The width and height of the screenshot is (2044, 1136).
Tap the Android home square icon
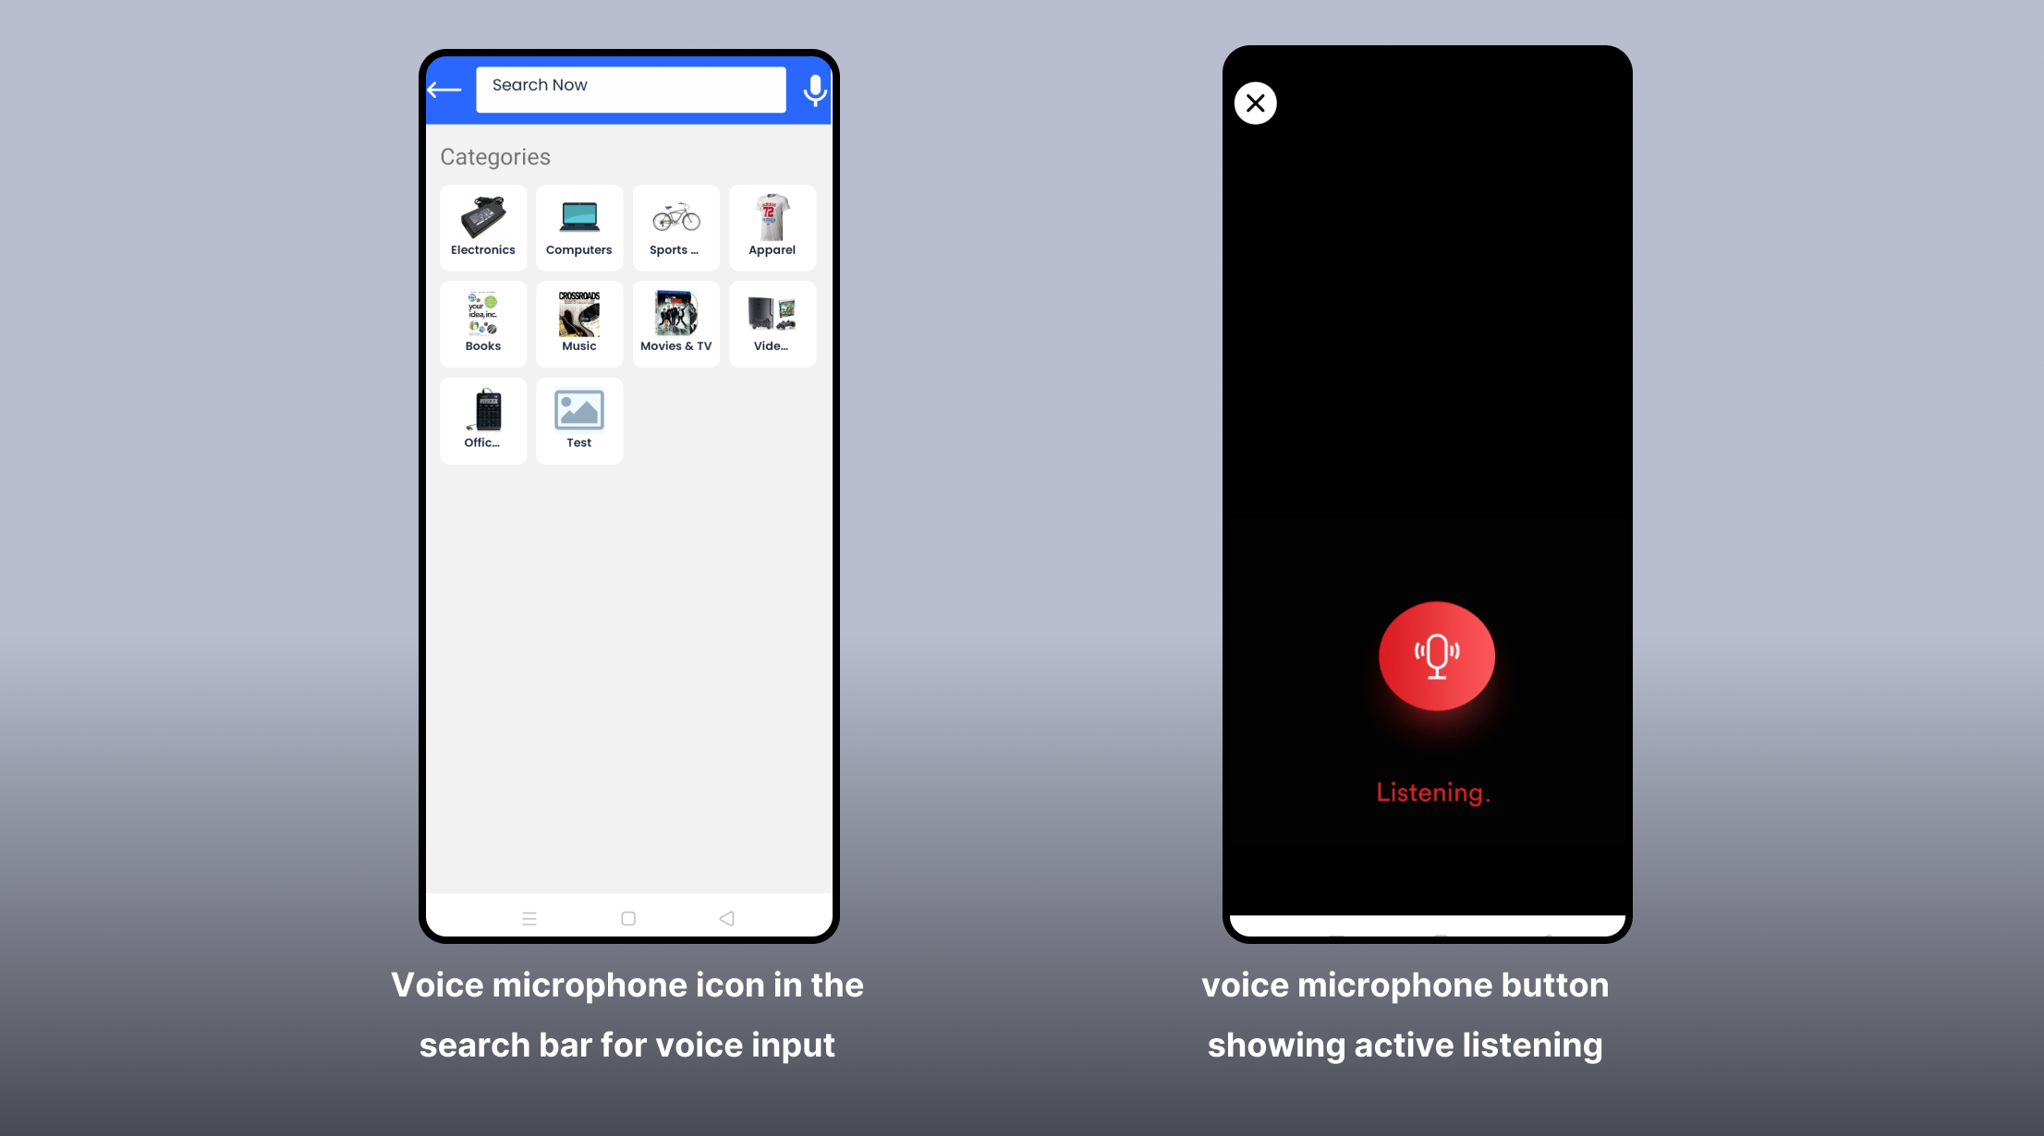coord(628,918)
